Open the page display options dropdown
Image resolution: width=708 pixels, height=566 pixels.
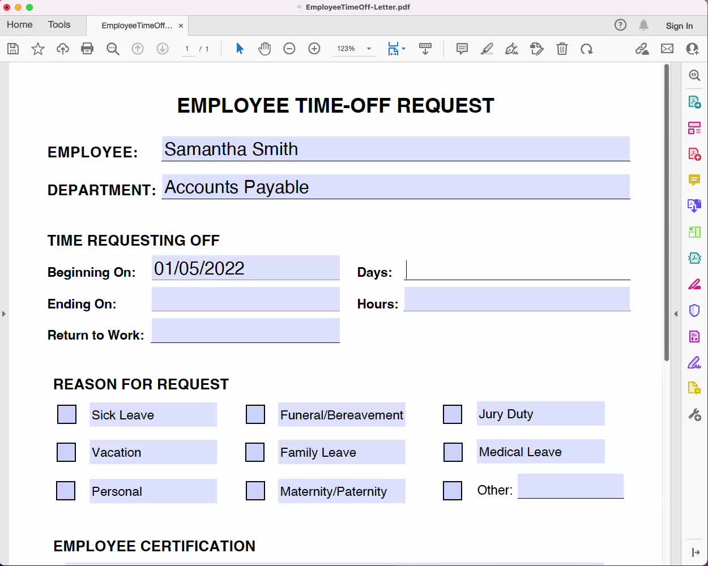click(404, 49)
